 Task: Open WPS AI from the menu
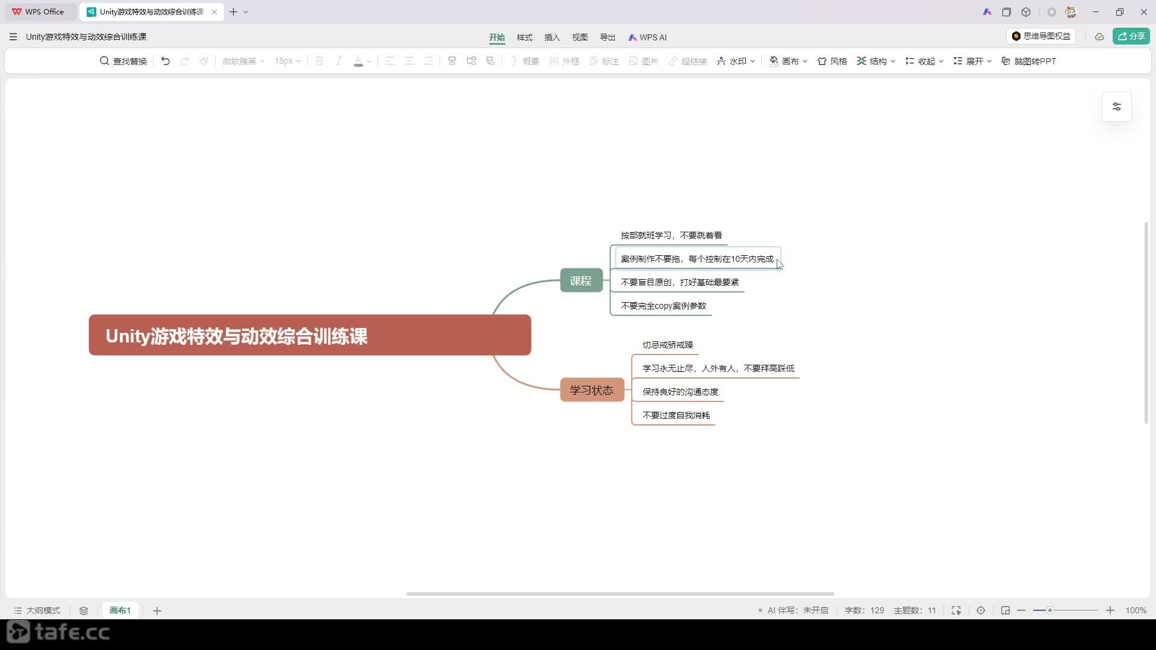pyautogui.click(x=647, y=37)
